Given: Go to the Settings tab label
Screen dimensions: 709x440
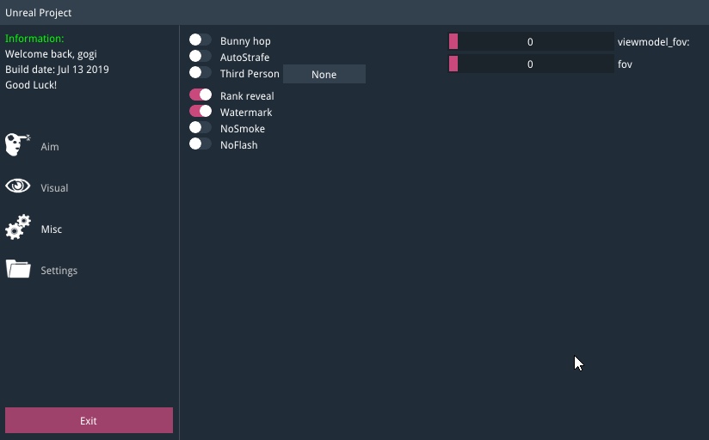Looking at the screenshot, I should click(x=59, y=271).
